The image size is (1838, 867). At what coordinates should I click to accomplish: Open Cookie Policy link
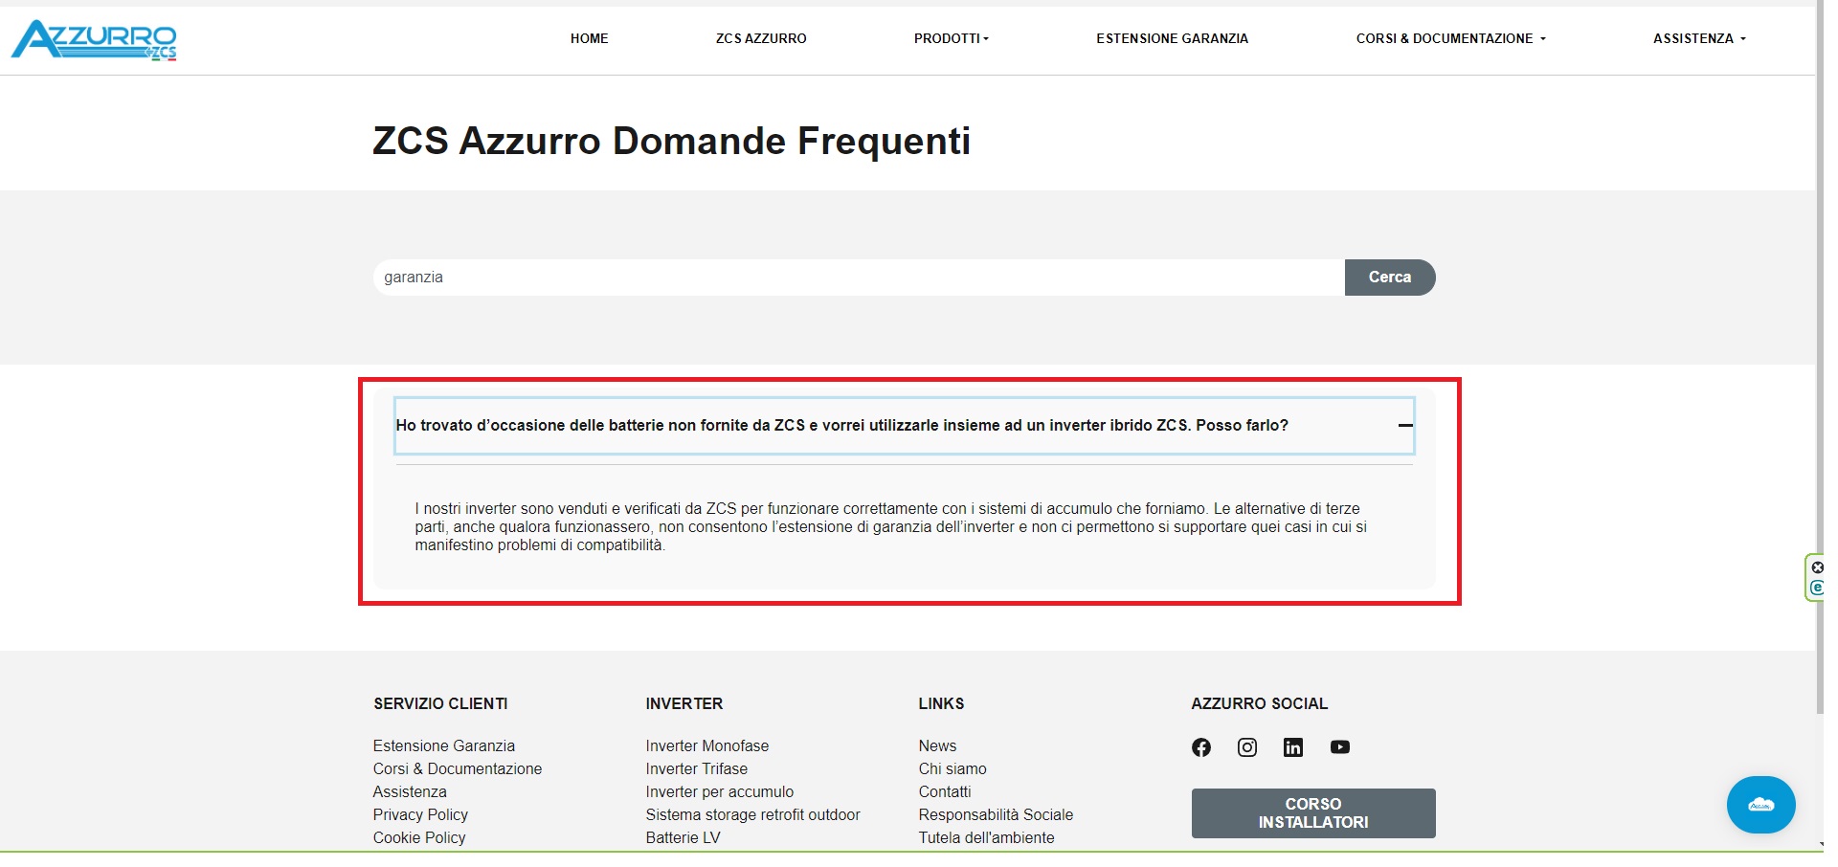coord(419,837)
